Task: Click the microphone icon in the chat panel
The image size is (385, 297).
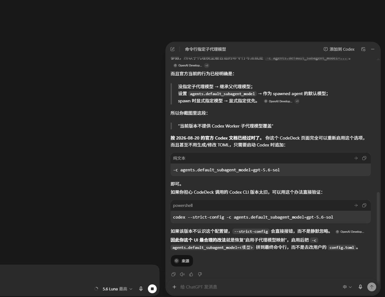Action: (360, 287)
